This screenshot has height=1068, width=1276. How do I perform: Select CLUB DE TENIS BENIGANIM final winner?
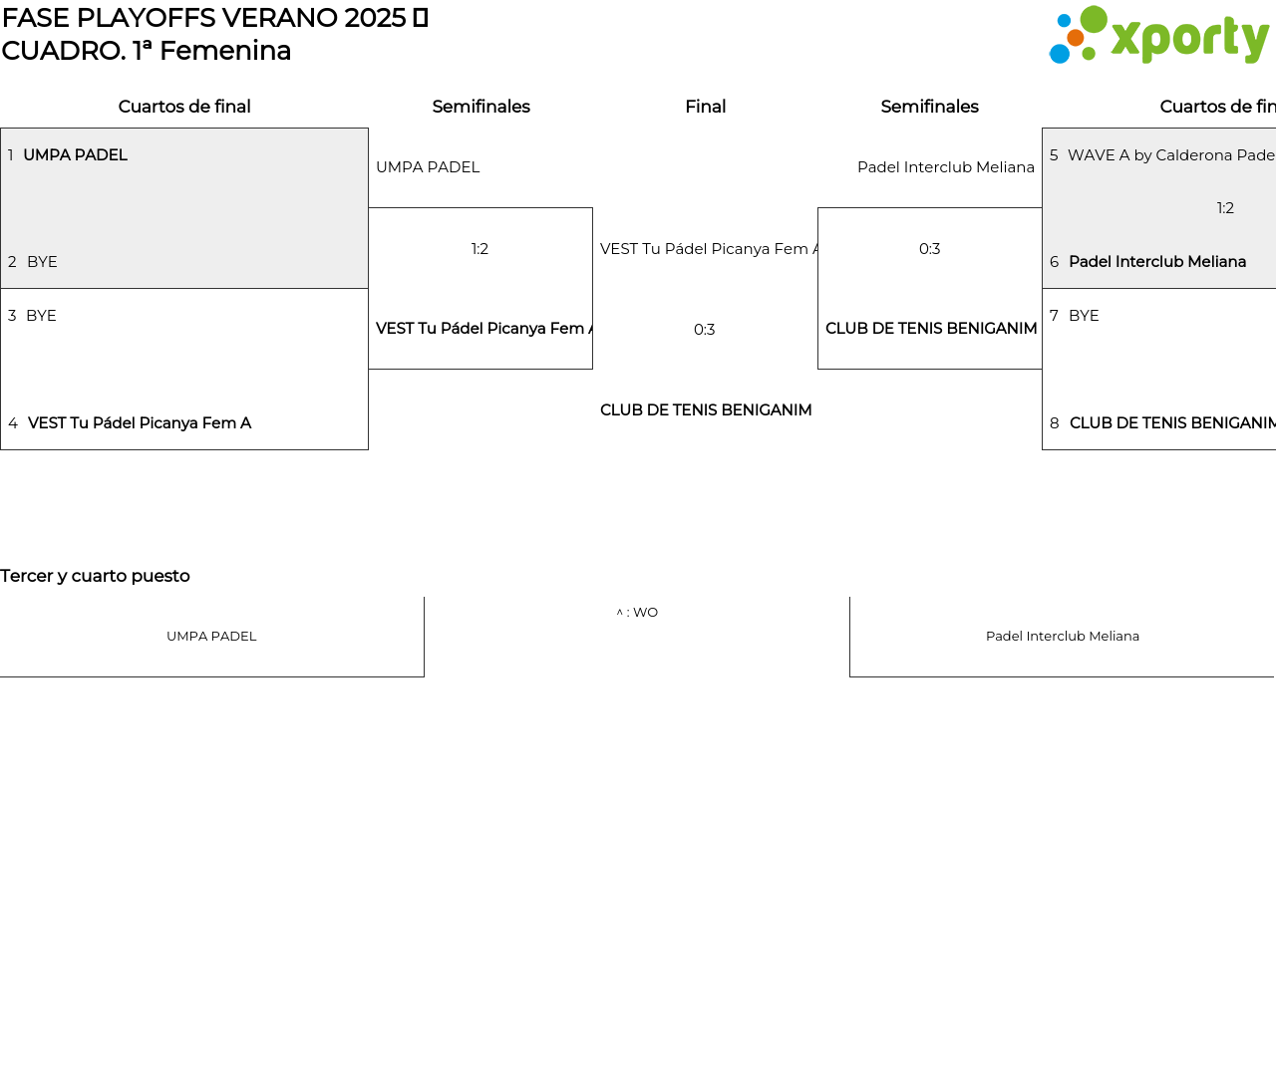(x=706, y=410)
